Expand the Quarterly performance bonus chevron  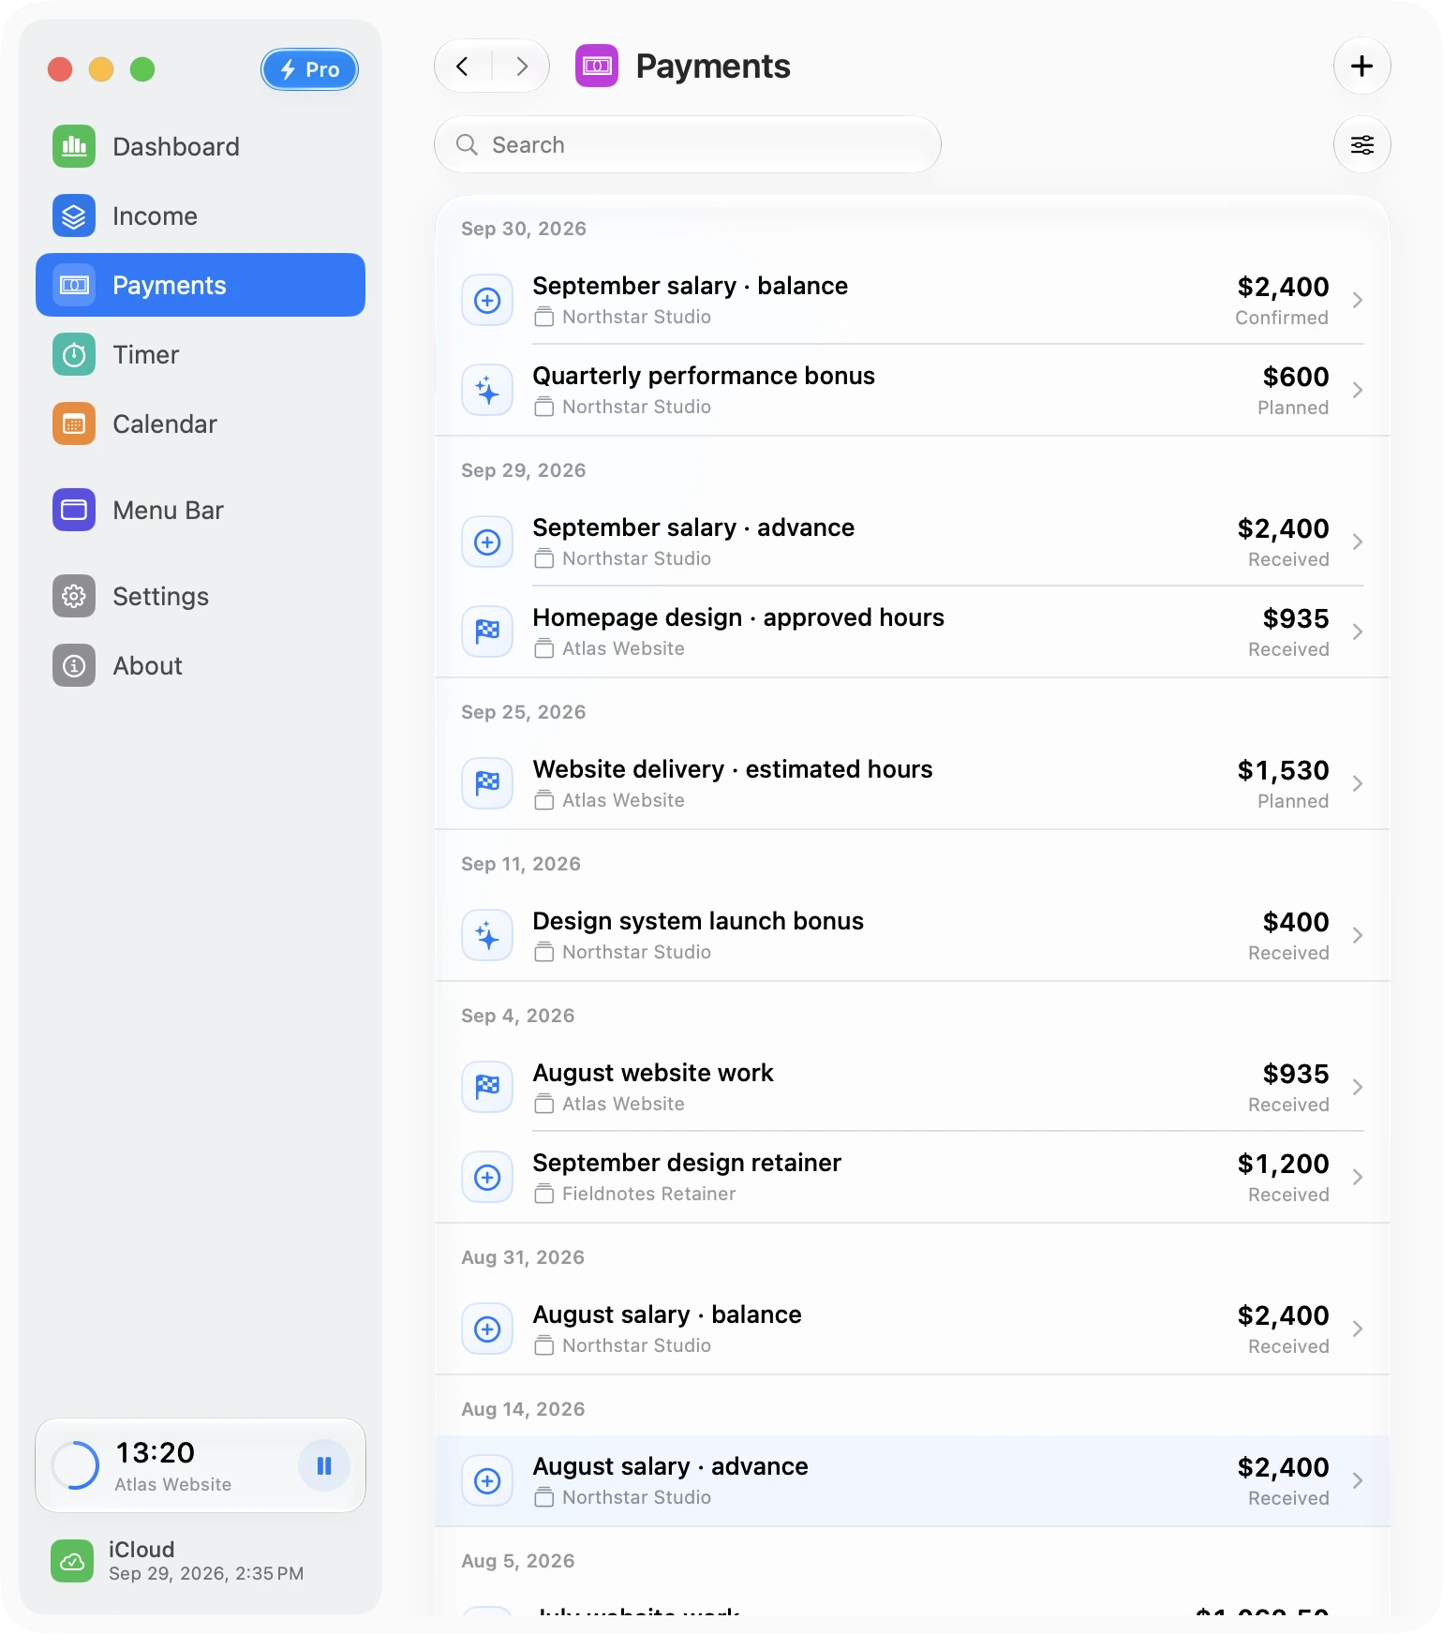(x=1358, y=390)
